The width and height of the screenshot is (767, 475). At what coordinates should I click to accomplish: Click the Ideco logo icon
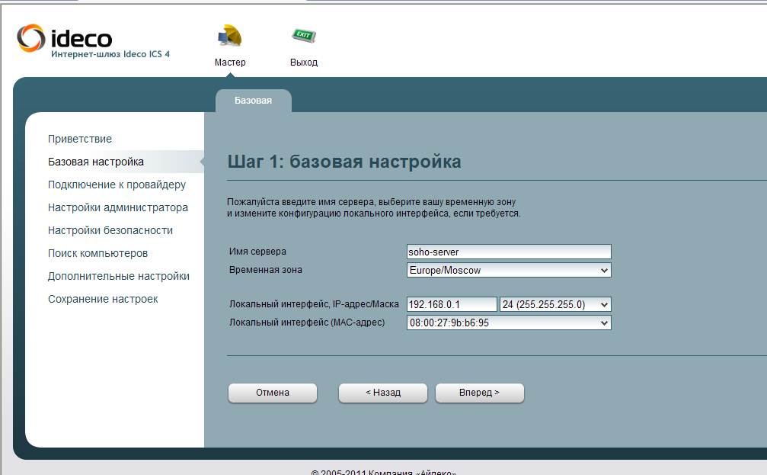coord(32,37)
